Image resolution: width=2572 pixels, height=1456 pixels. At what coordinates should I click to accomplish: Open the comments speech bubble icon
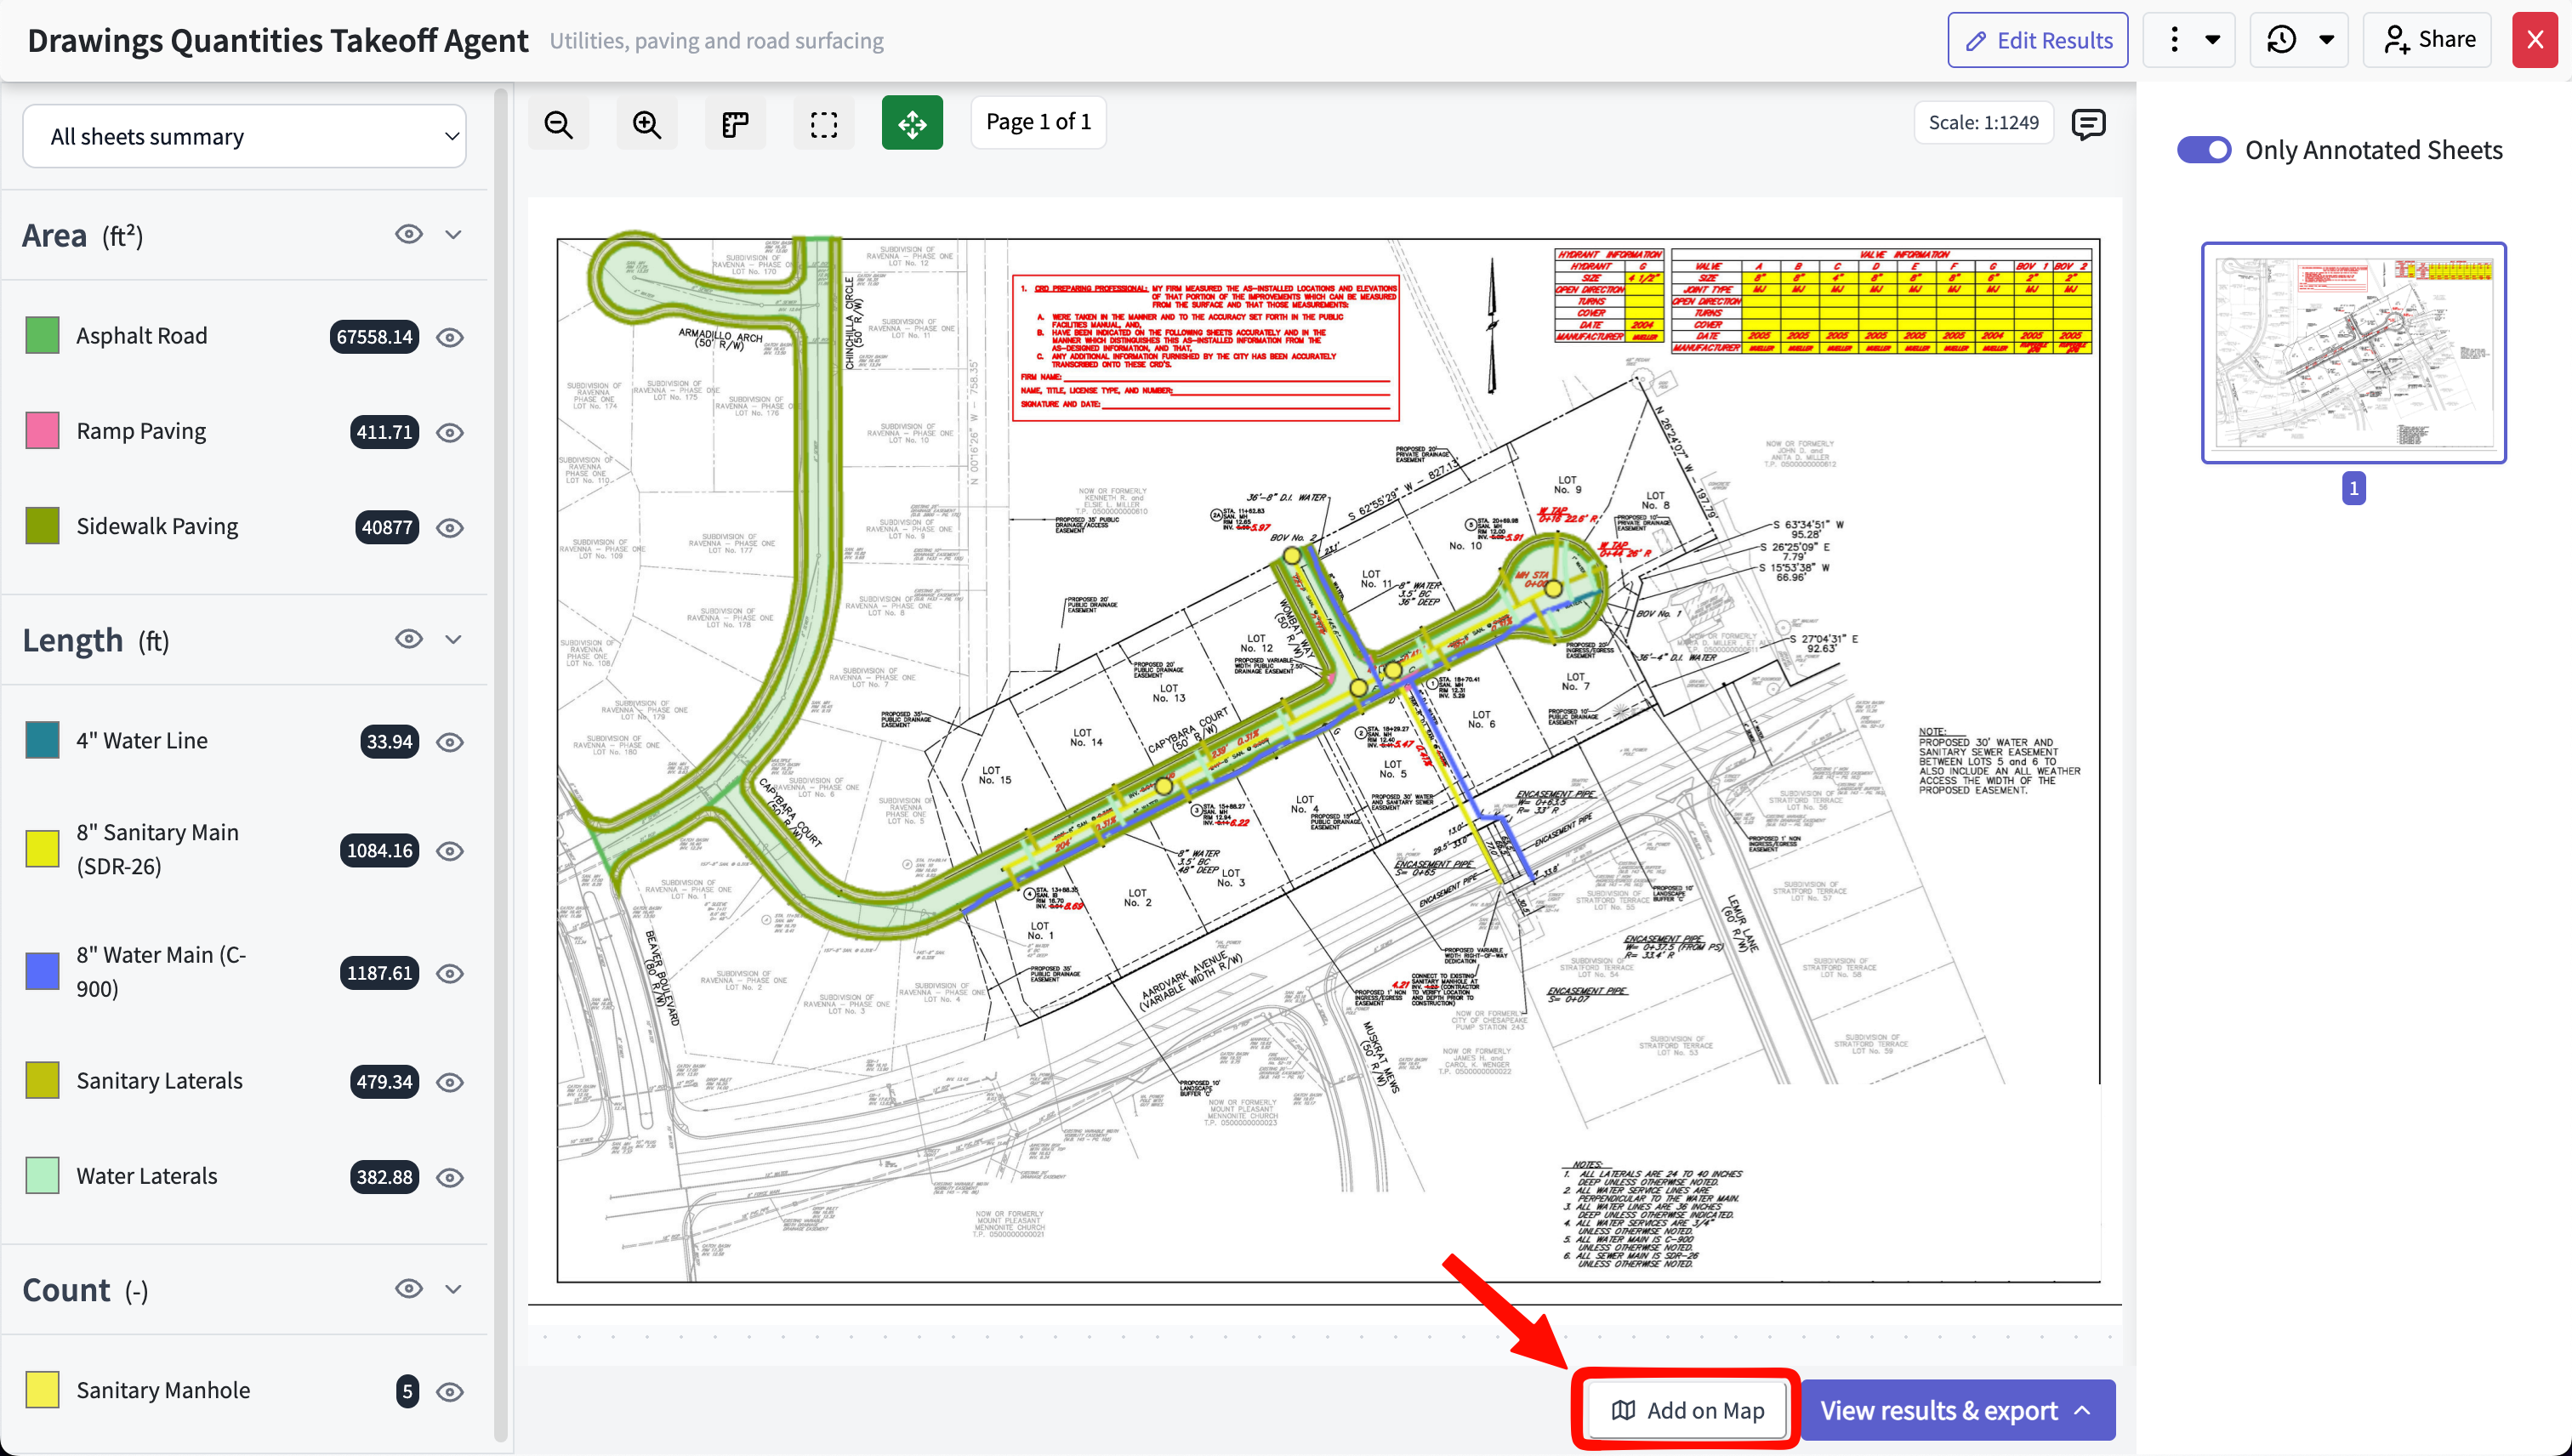pos(2088,124)
